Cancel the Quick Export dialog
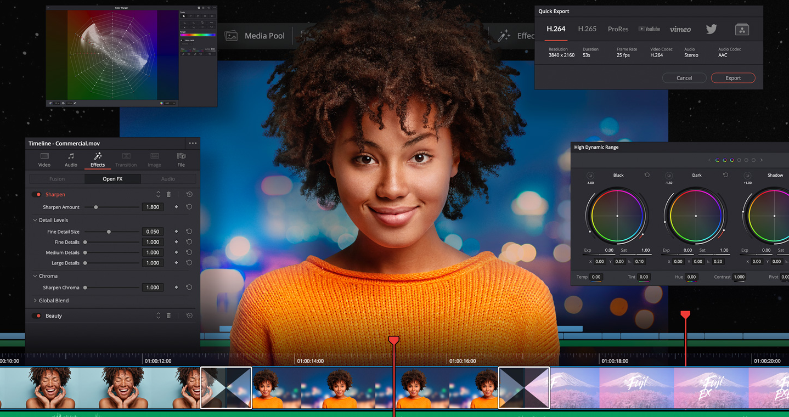 point(684,78)
